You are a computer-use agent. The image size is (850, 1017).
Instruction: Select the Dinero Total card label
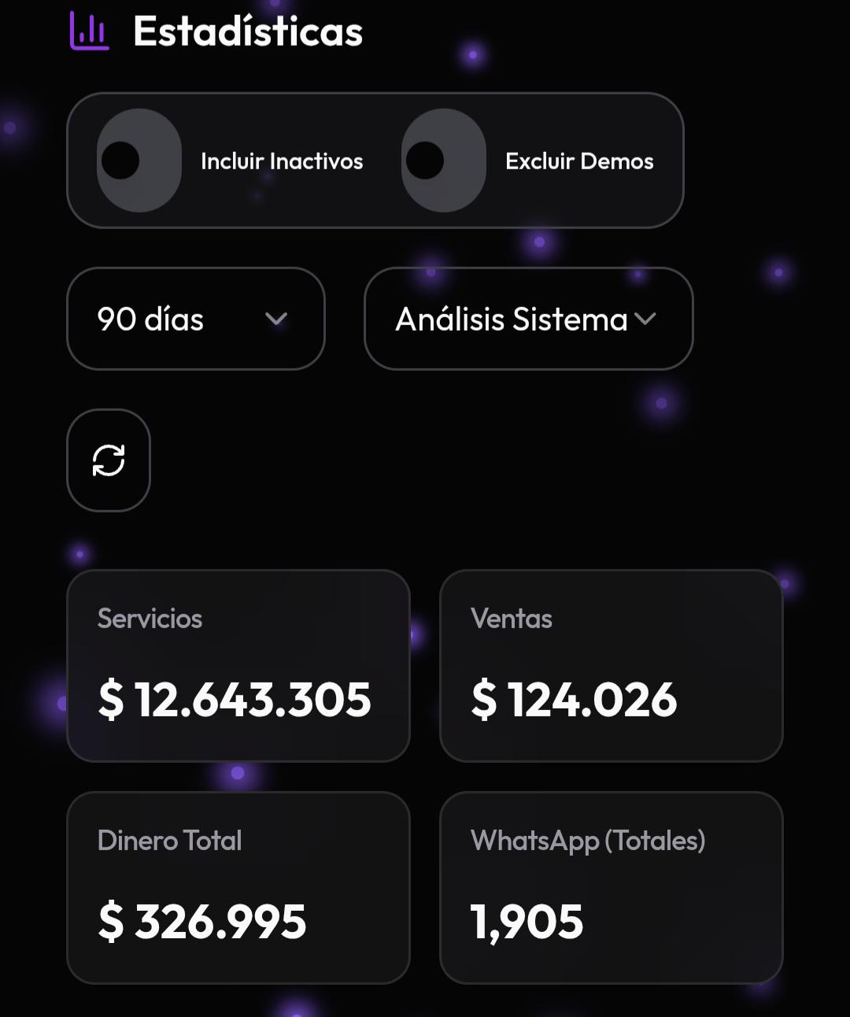tap(170, 841)
